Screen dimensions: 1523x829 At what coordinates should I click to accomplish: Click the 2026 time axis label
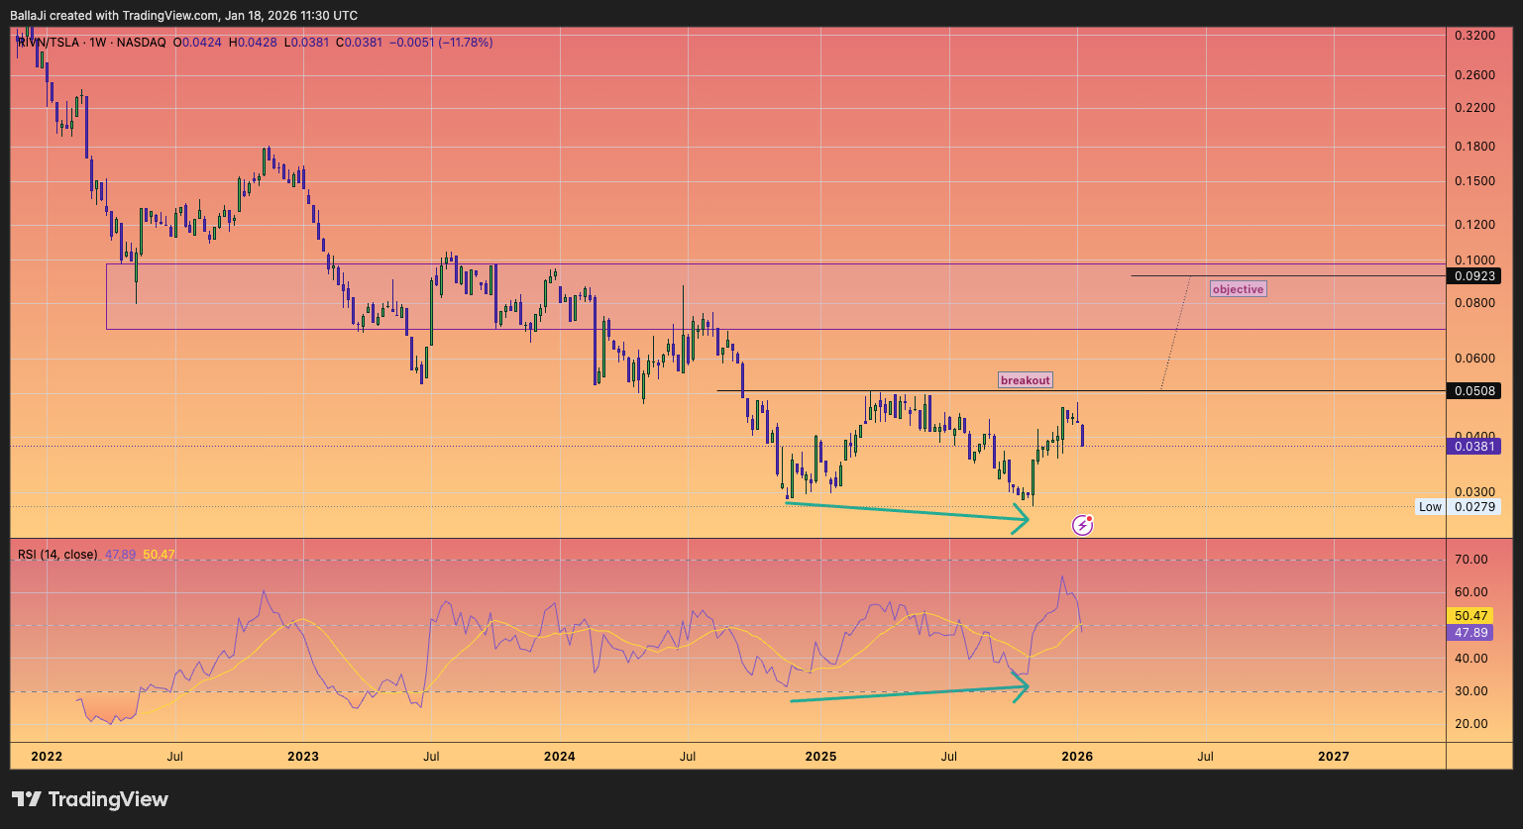click(1077, 757)
